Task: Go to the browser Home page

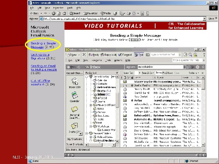Action: tap(64, 13)
